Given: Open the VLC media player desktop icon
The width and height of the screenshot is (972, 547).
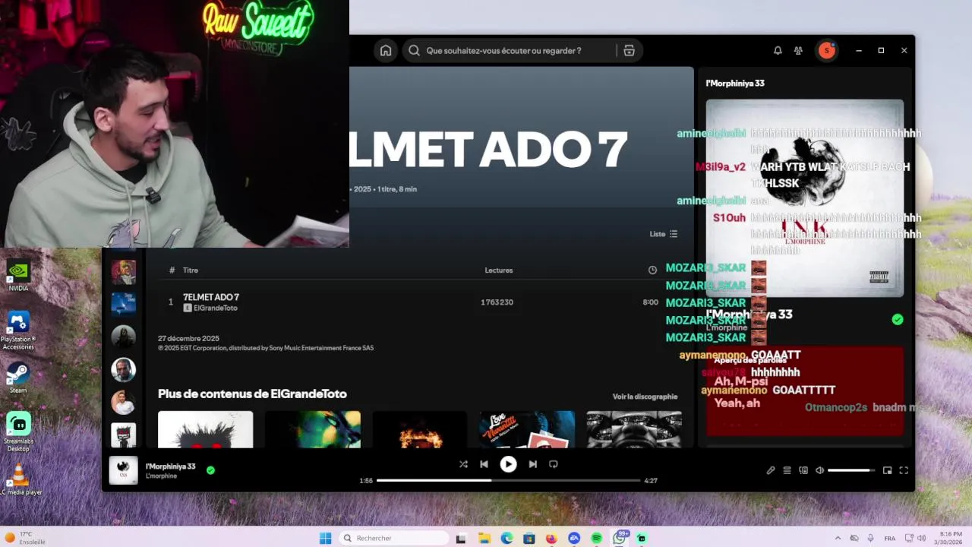Looking at the screenshot, I should coord(20,479).
